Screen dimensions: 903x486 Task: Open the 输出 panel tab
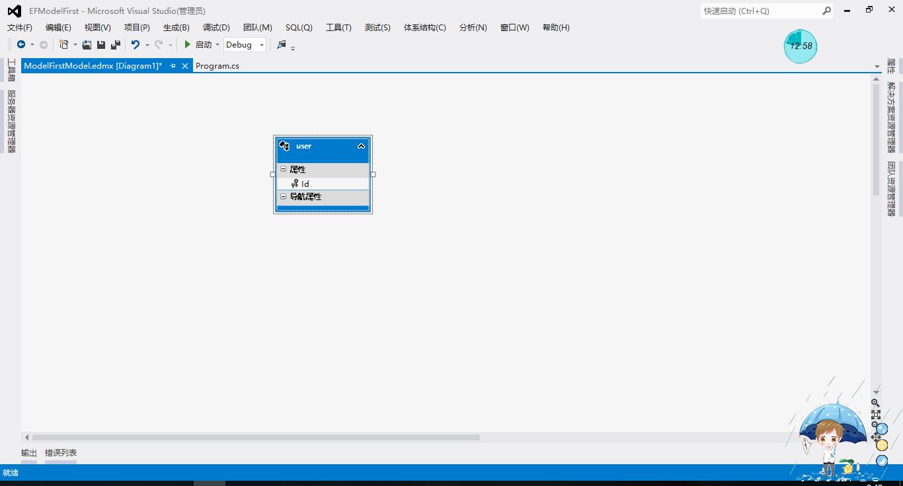[29, 453]
